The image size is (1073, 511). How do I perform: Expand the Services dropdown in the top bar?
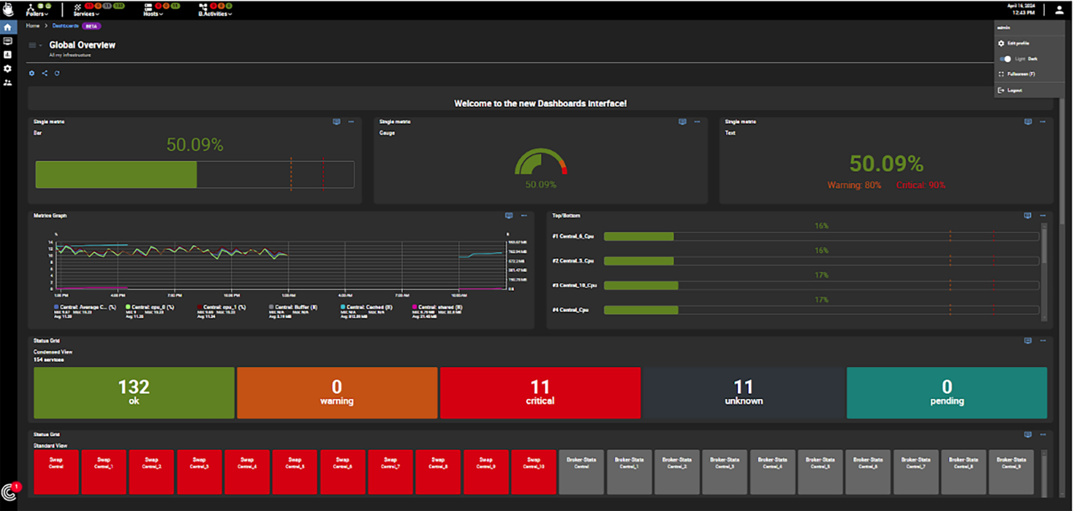[85, 14]
